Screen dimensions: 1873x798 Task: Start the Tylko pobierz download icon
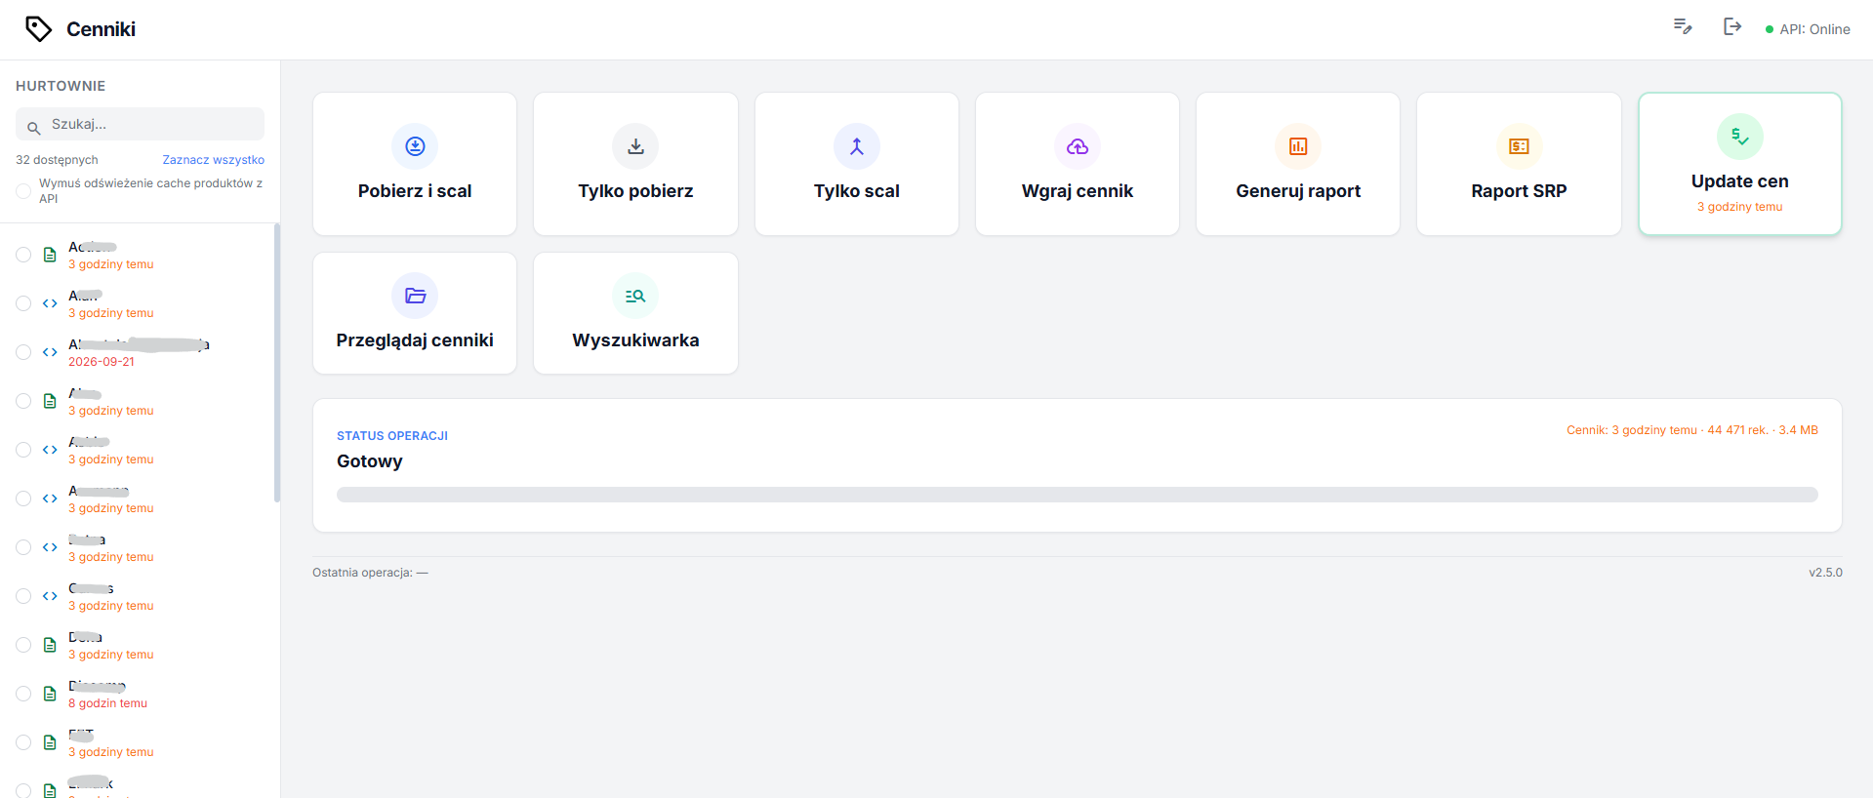pos(635,146)
